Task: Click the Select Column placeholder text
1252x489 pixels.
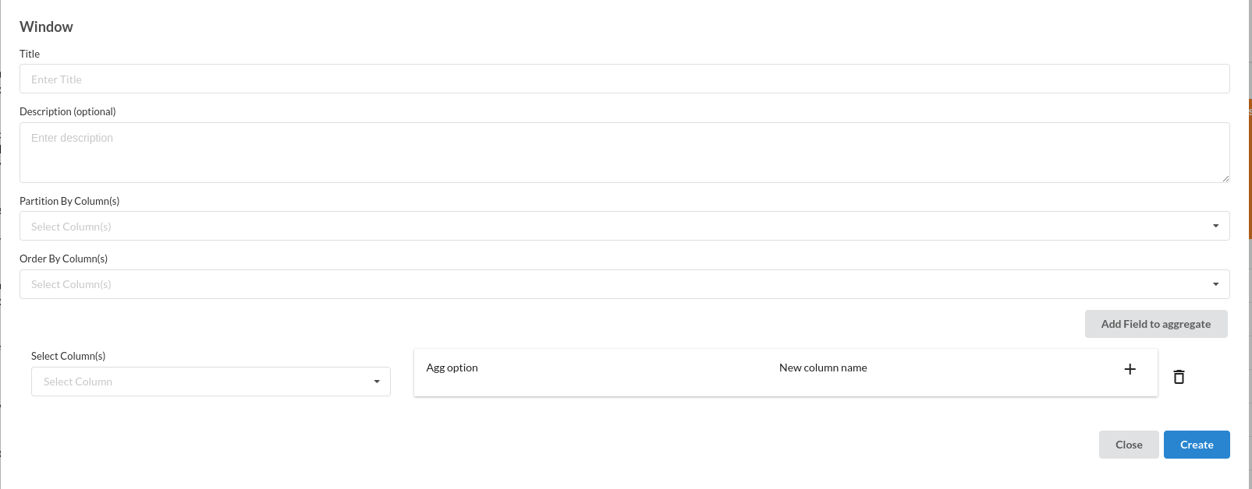Action: pyautogui.click(x=78, y=382)
